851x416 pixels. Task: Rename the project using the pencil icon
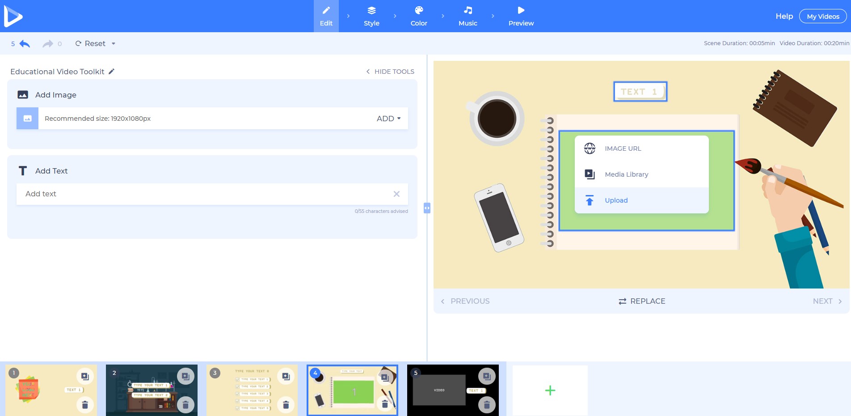pyautogui.click(x=111, y=71)
